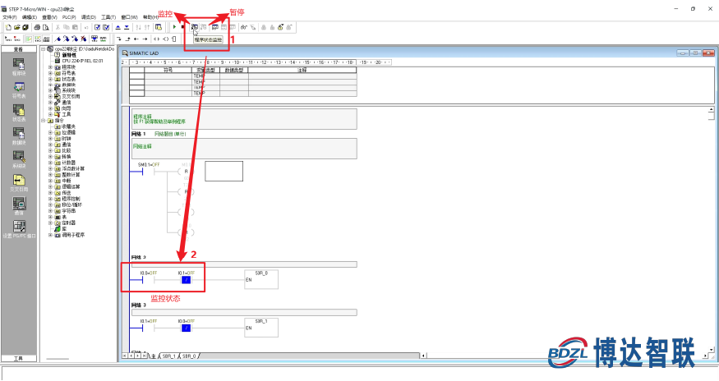Click the Insert Contact instruction icon
Screen dimensions: 719x381
tap(157, 39)
